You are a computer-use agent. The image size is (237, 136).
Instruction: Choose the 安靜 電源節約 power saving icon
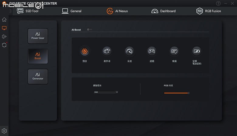(197, 51)
